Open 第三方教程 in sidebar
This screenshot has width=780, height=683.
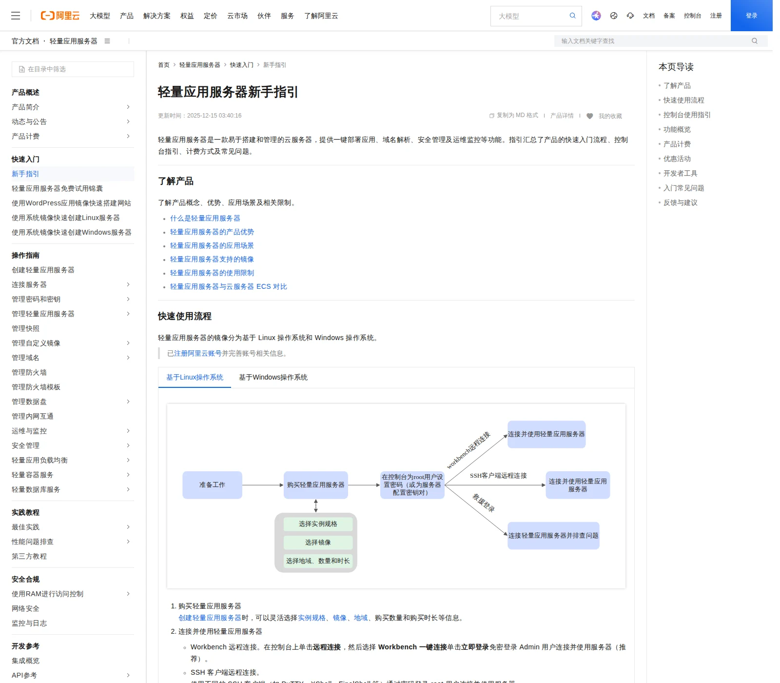[x=29, y=556]
